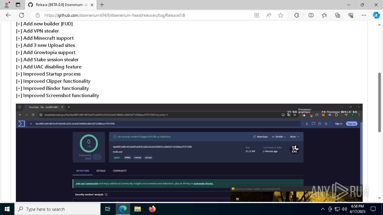This screenshot has height=215, width=383.
Task: Show hidden system tray icons chevron
Action: [323, 209]
